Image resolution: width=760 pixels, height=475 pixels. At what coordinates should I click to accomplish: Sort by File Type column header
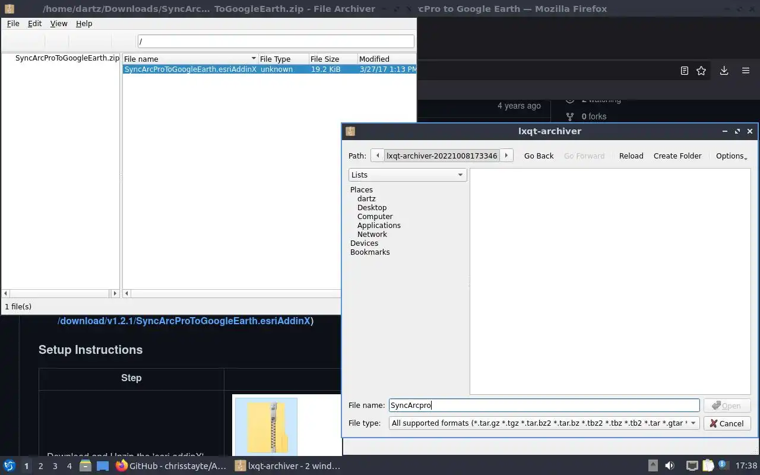pos(283,59)
